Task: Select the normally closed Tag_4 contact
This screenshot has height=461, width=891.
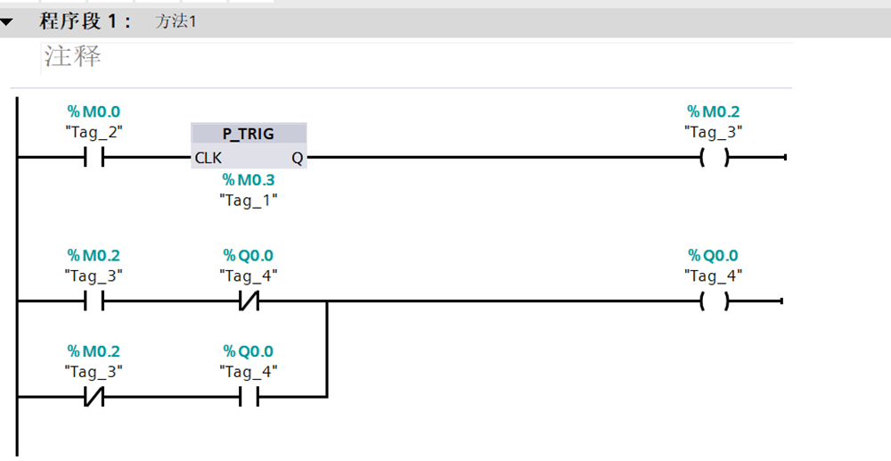Action: [249, 302]
